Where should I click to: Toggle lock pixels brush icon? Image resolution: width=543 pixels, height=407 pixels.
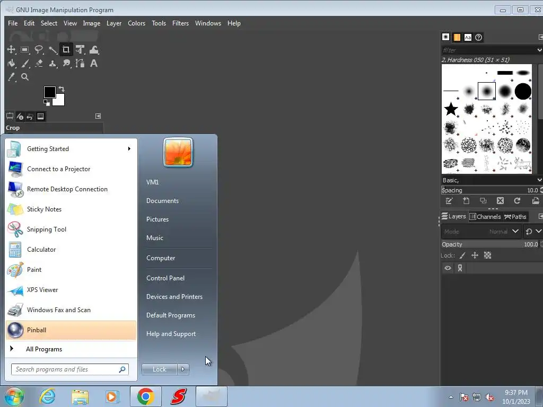(462, 255)
